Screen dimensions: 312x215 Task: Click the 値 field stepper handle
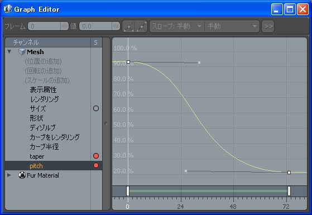click(x=116, y=26)
